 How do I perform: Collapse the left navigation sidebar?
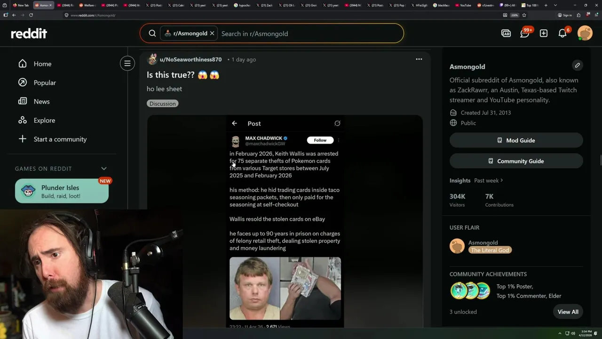(x=127, y=64)
